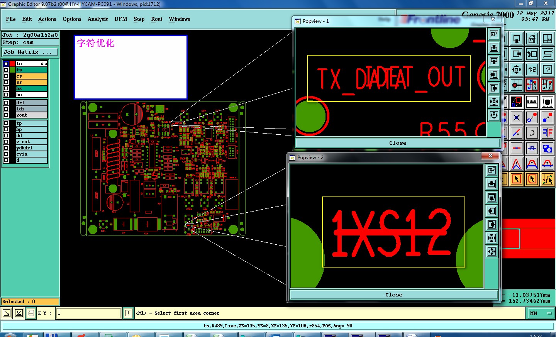This screenshot has width=556, height=337.
Task: Click Close button in Popview 1
Action: click(x=398, y=143)
